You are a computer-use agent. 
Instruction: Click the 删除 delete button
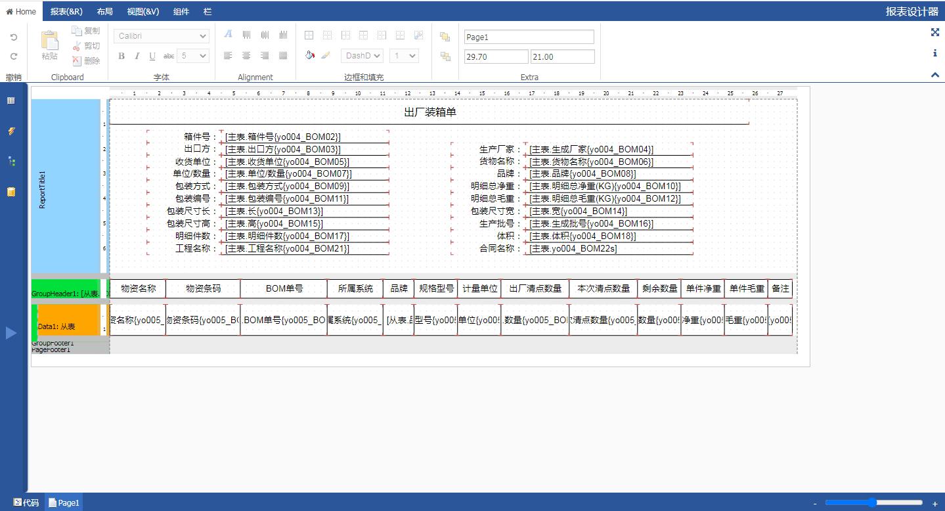(x=86, y=61)
